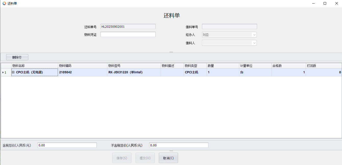Viewport: 342px width, 165px height.
Task: Click the 含税总价 amount field
Action: pyautogui.click(x=67, y=145)
